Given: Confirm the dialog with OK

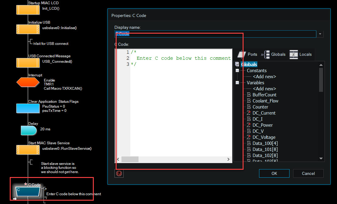Looking at the screenshot, I should [x=274, y=173].
